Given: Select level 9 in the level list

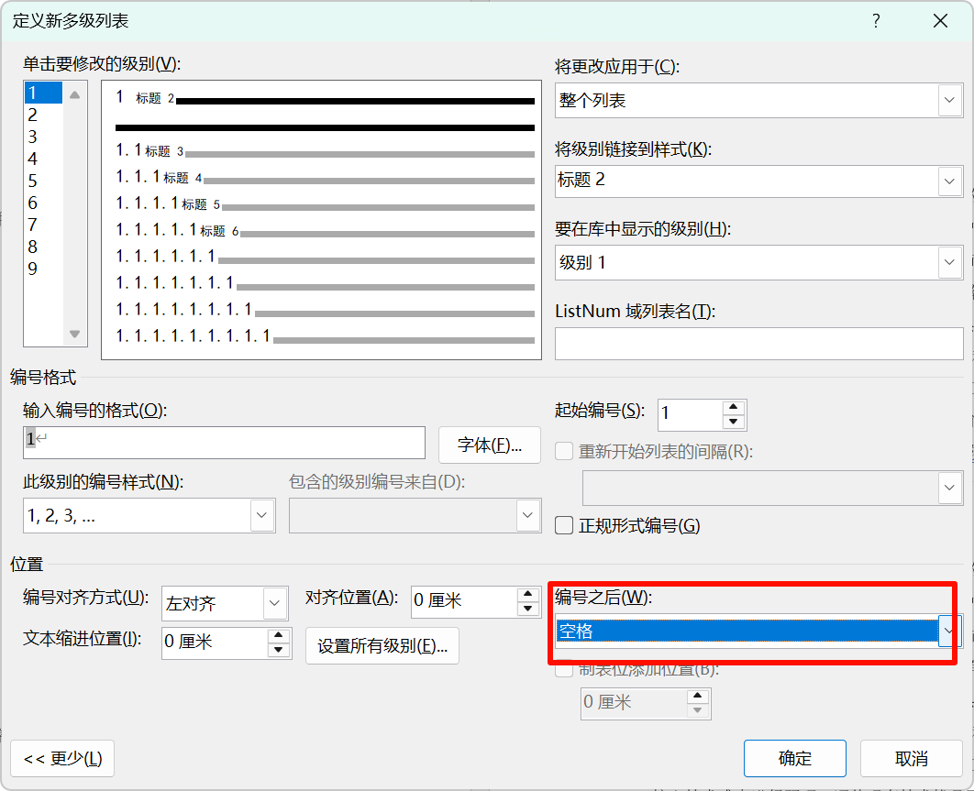Looking at the screenshot, I should coord(33,269).
